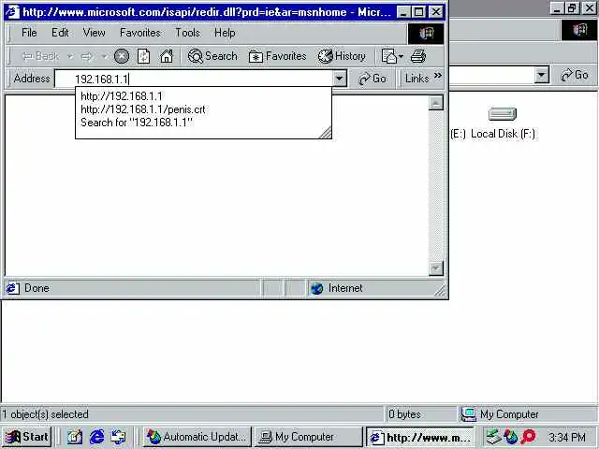
Task: Click the Mail icon in toolbar
Action: tap(389, 56)
